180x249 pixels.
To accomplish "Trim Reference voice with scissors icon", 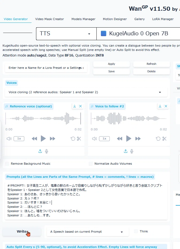I will (79, 139).
